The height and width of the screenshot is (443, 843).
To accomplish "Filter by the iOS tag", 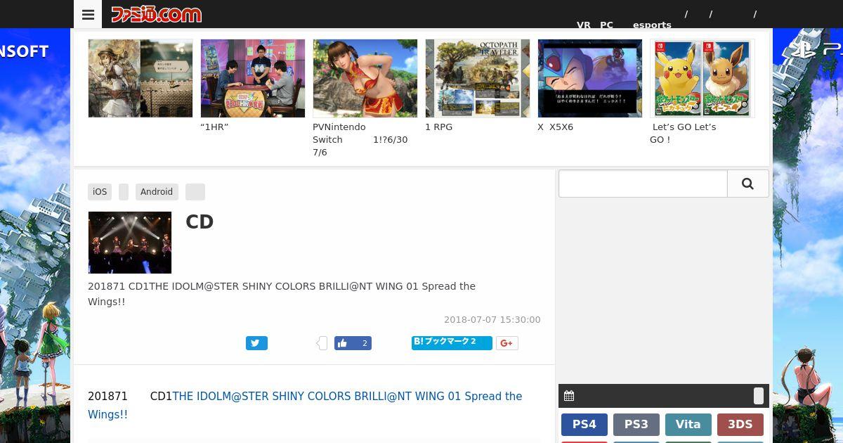I will click(x=100, y=191).
